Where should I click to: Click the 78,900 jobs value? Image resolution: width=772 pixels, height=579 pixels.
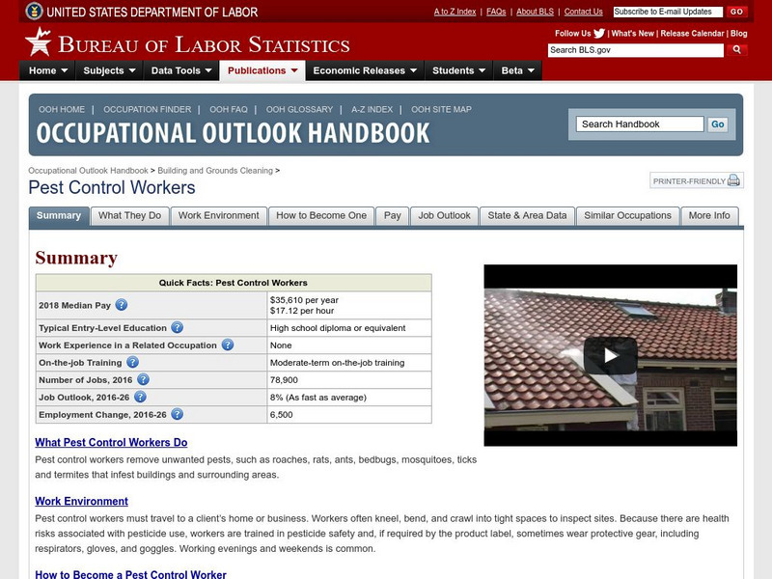pos(284,379)
